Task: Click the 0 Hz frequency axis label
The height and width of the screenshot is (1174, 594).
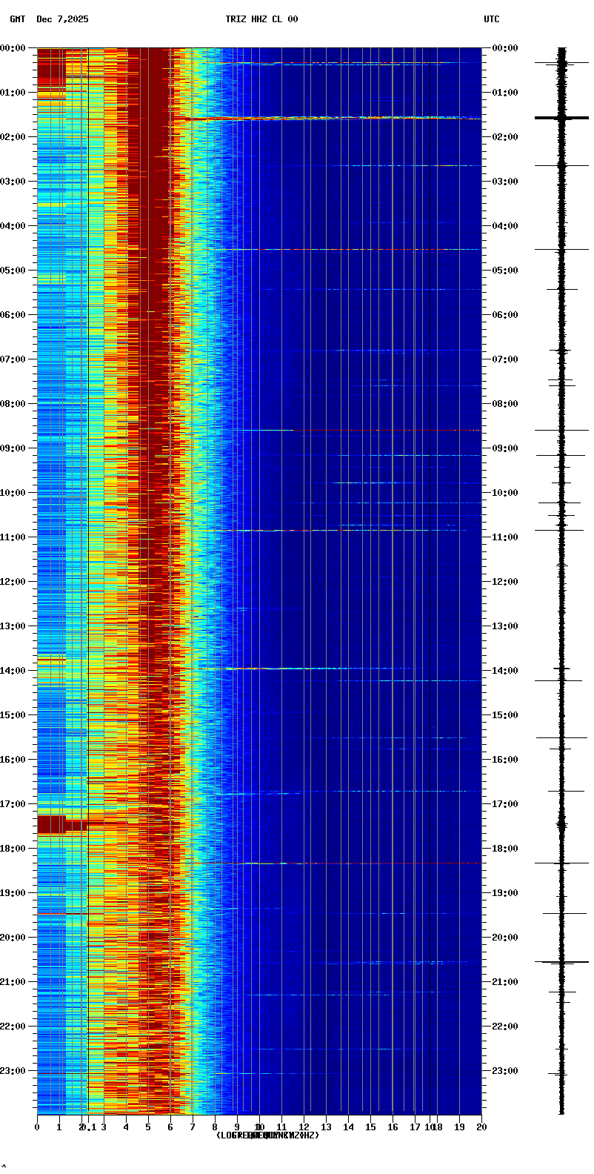Action: (x=37, y=1127)
